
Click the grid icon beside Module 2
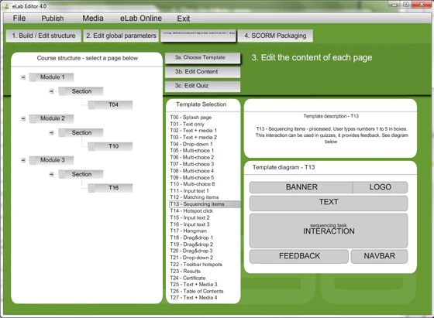(x=33, y=119)
